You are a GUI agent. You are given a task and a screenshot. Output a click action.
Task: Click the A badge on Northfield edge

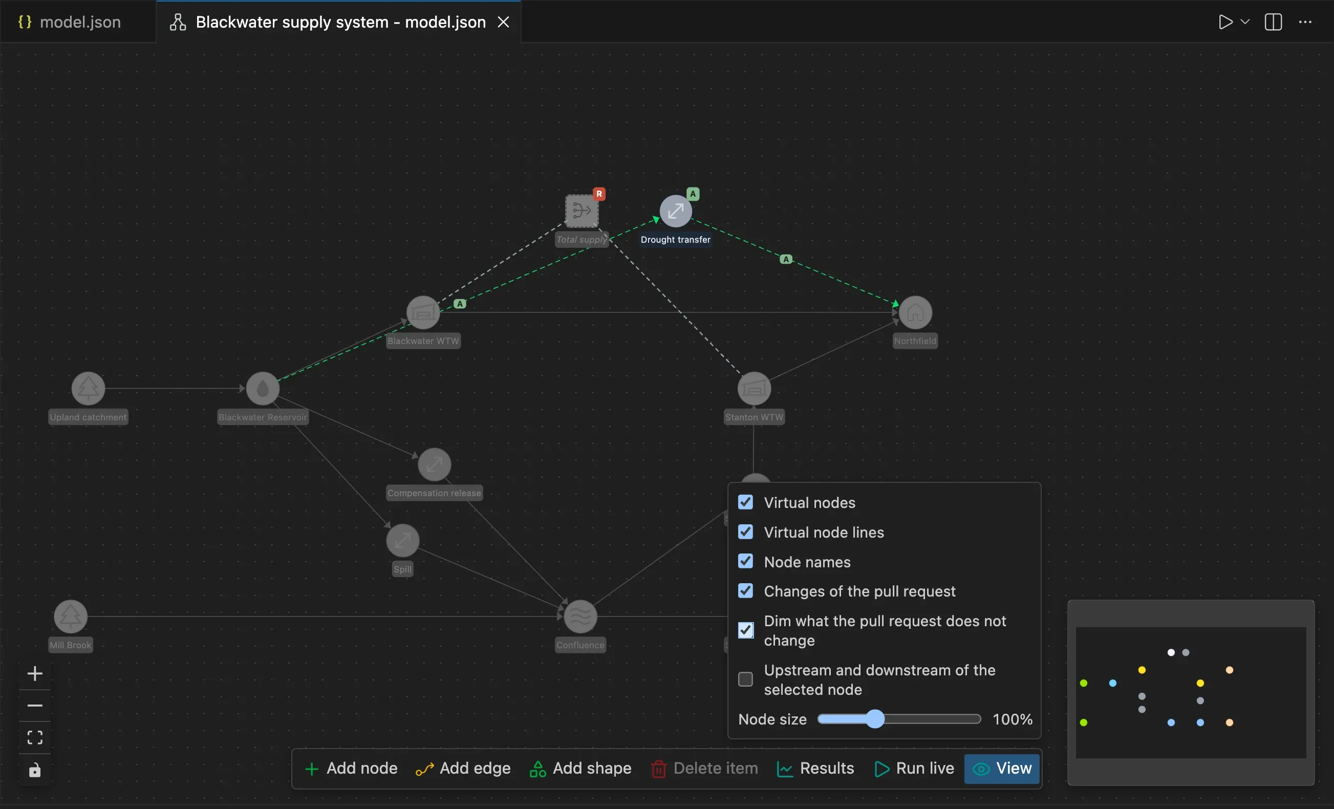tap(786, 260)
